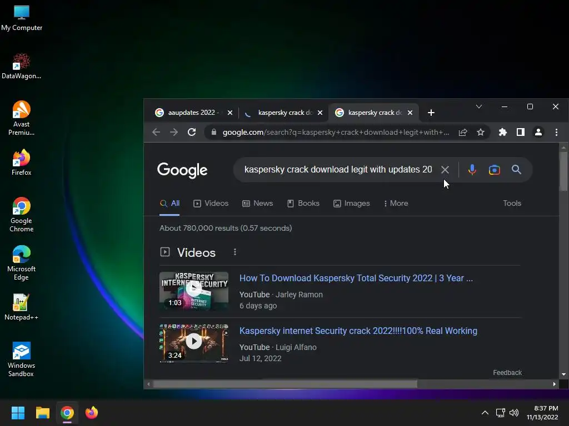Close the loading kaspersky tab

[x=320, y=113]
